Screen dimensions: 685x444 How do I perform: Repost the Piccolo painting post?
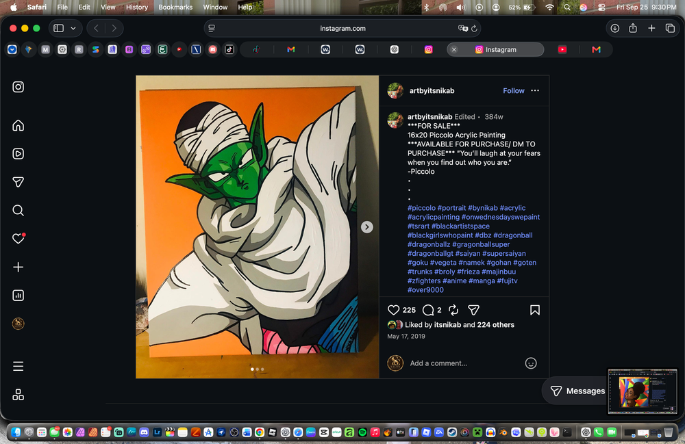tap(453, 310)
